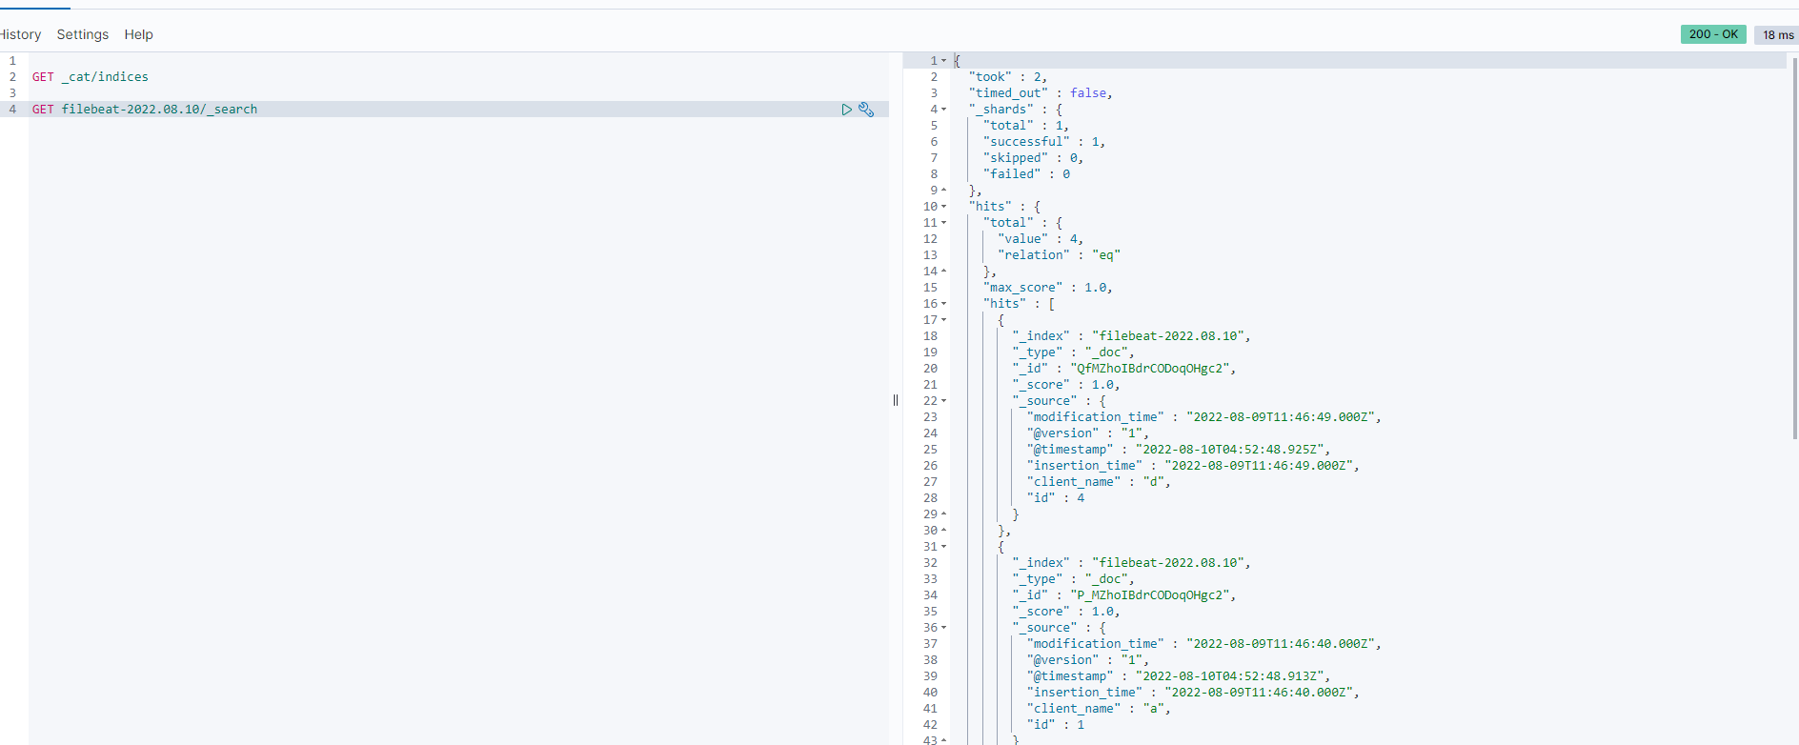Click the "_score" : 1.0 on line 21
Screen dimensions: 1799x745
pyautogui.click(x=1066, y=385)
